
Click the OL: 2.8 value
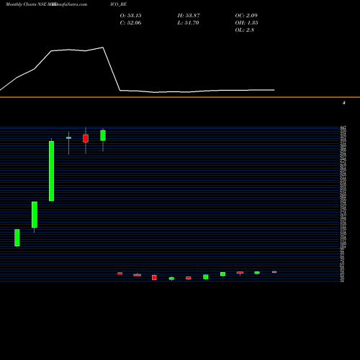(x=245, y=30)
